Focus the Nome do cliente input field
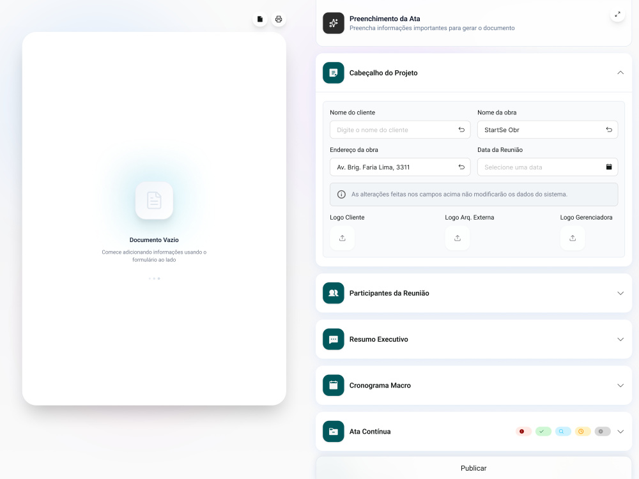 pos(400,130)
